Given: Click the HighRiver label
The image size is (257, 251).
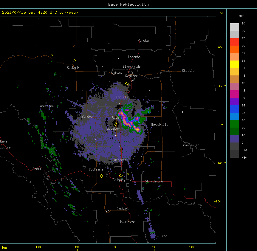Looking at the screenshot, I should coord(128,221).
